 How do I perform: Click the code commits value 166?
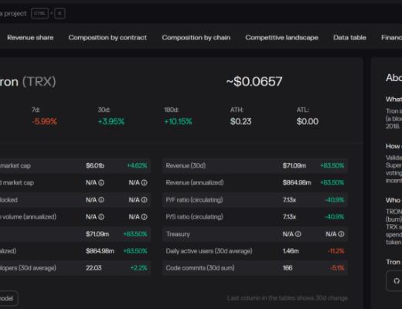288,268
